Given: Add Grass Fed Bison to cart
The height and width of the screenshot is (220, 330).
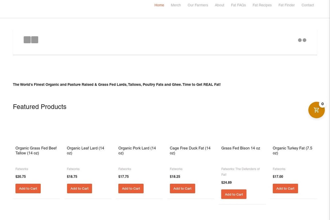Looking at the screenshot, I should tap(234, 194).
